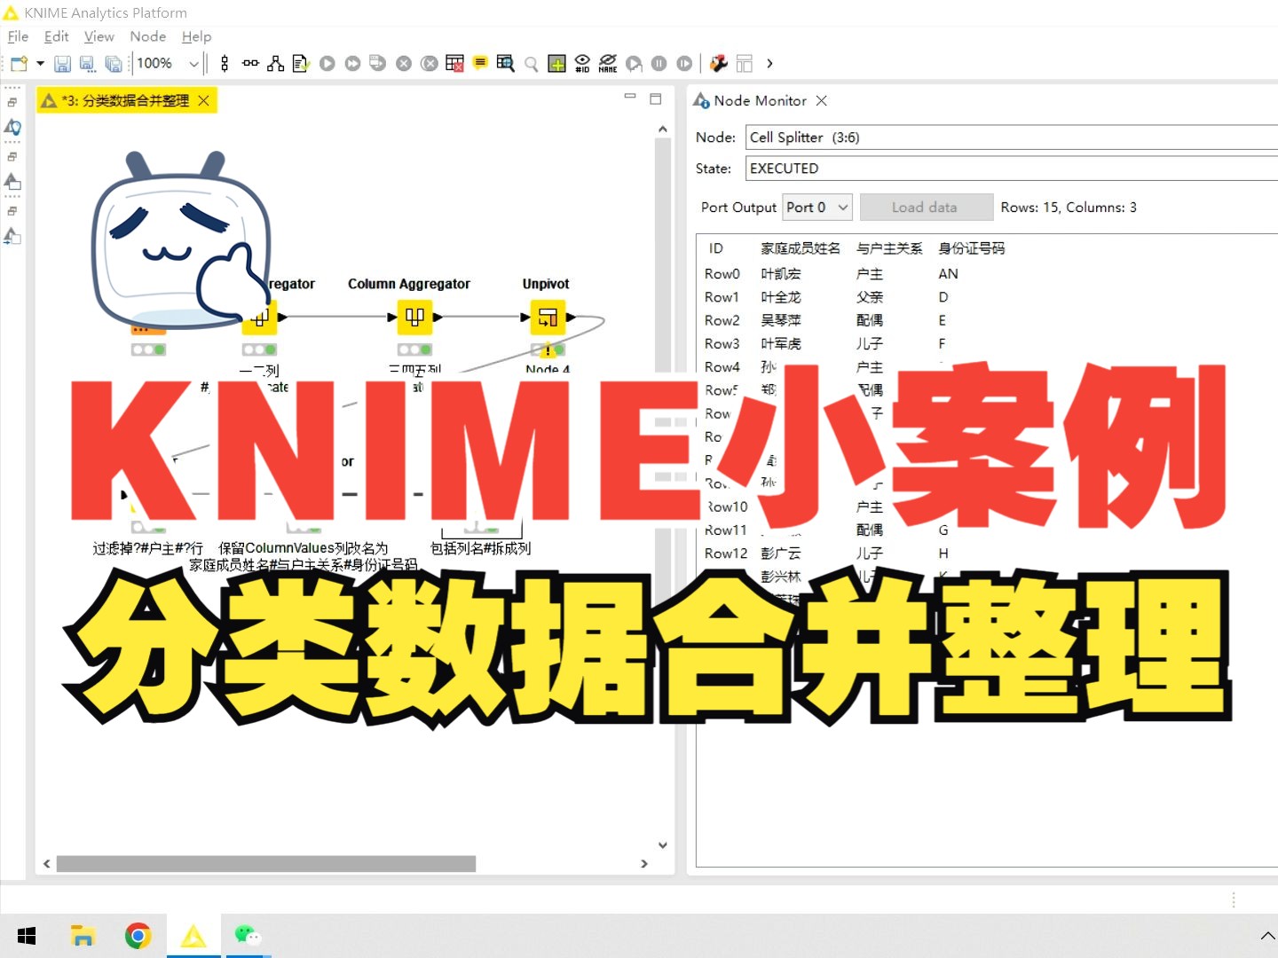Click the horizontal node alignment icon
Image resolution: width=1278 pixels, height=958 pixels.
coord(250,63)
